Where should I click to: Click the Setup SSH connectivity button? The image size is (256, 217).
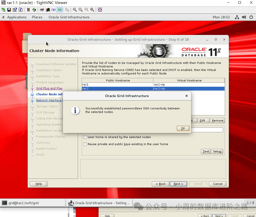217,152
